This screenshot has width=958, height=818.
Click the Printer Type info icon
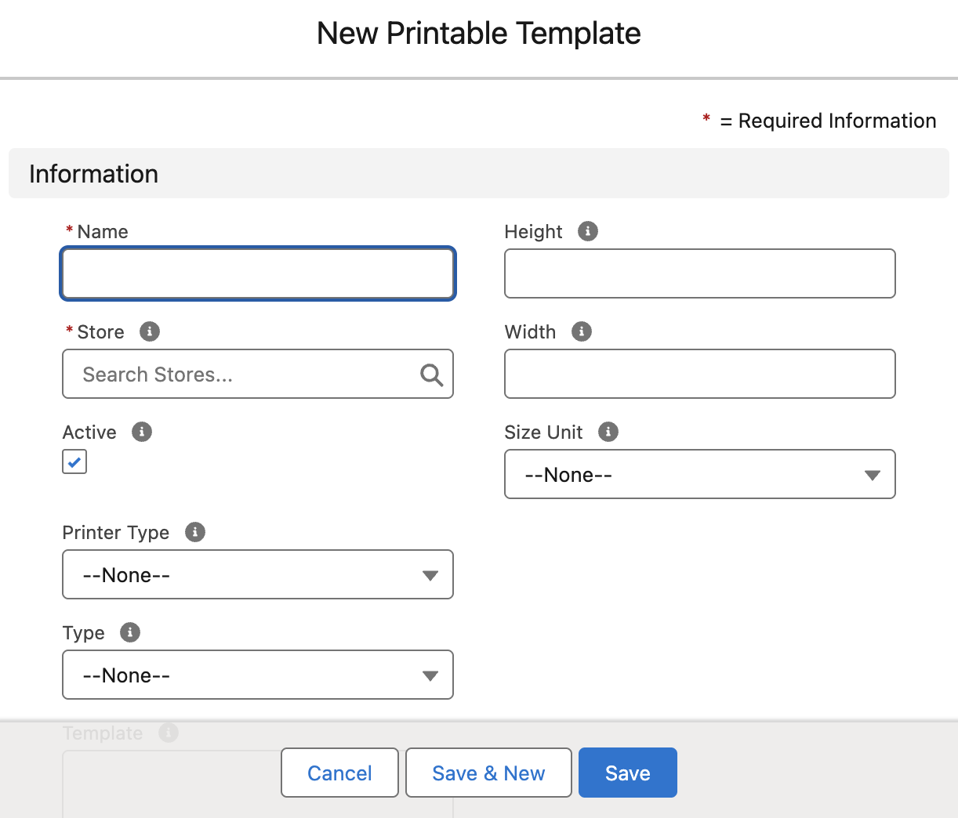194,532
